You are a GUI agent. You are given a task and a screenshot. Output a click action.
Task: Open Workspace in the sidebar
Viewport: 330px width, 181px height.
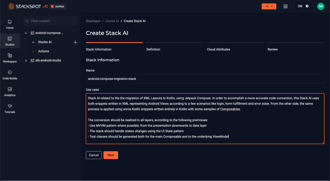10,58
